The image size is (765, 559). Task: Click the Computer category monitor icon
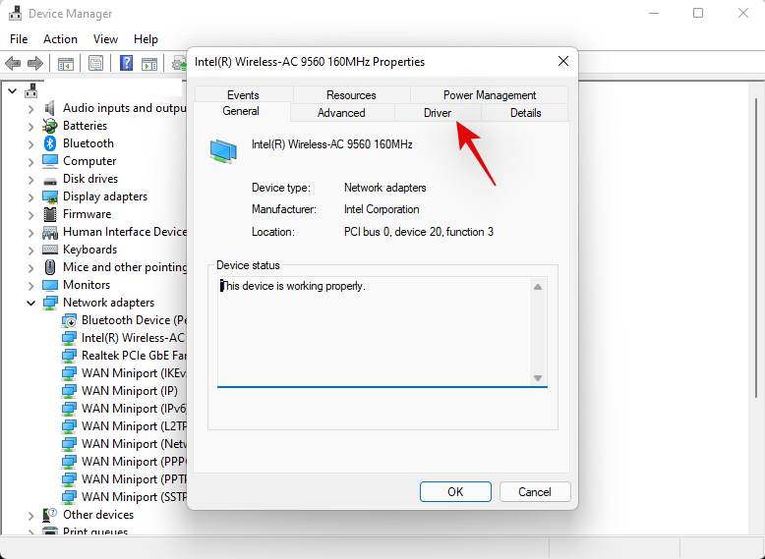coord(50,161)
